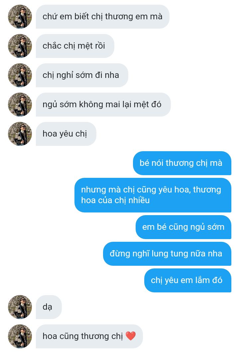
Task: Click the long "nhưng mà chị cũng yêu hoa" message
Action: (x=153, y=195)
